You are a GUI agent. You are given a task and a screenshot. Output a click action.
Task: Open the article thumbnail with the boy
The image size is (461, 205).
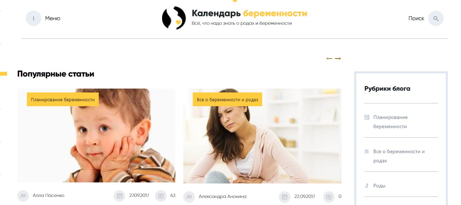click(x=97, y=135)
